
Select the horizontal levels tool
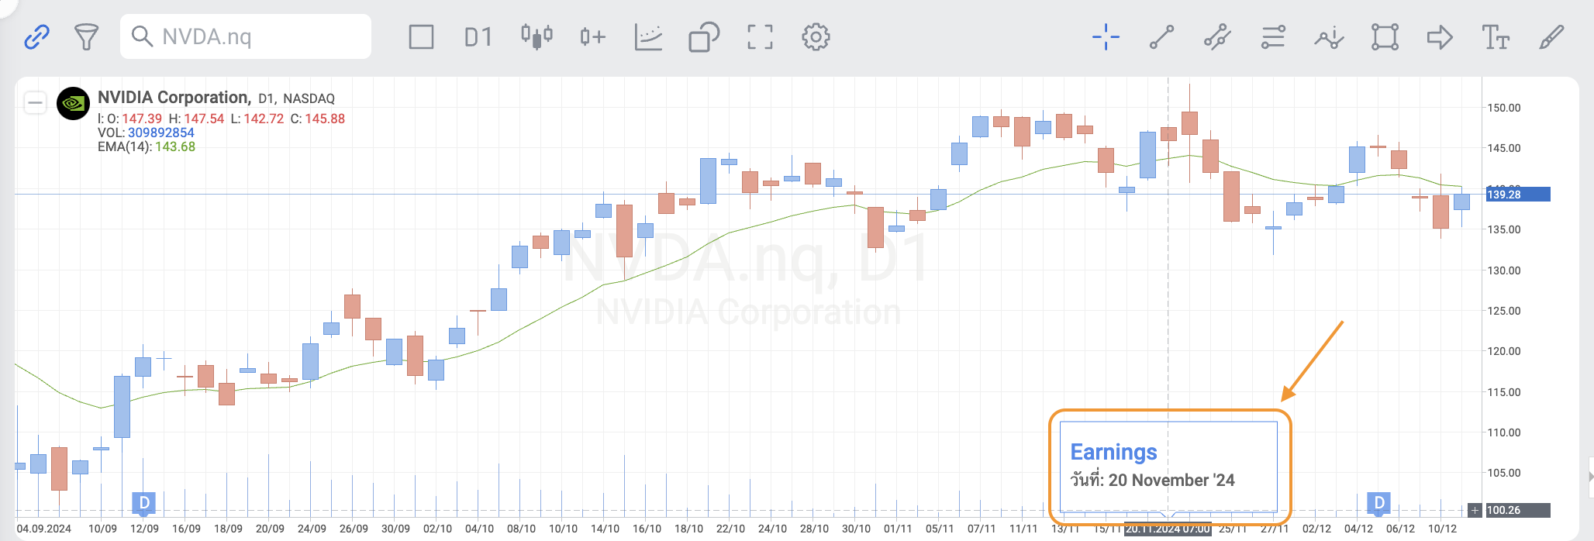click(1273, 36)
